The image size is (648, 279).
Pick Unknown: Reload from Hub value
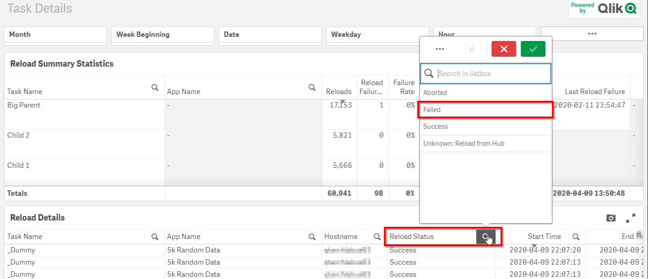coord(485,144)
